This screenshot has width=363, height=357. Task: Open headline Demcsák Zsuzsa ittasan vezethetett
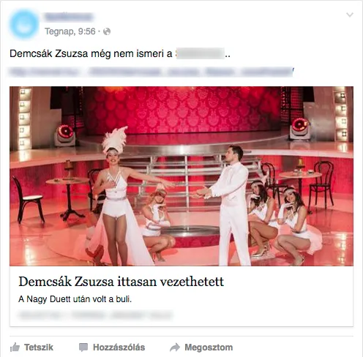coord(121,282)
